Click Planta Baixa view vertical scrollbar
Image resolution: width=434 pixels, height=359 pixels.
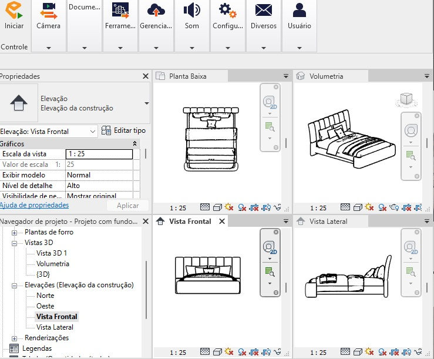(286, 143)
